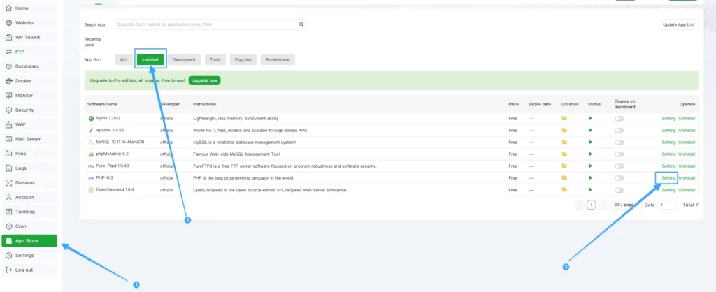This screenshot has width=716, height=292.
Task: Click the green status play icon for Apache
Action: (x=590, y=131)
